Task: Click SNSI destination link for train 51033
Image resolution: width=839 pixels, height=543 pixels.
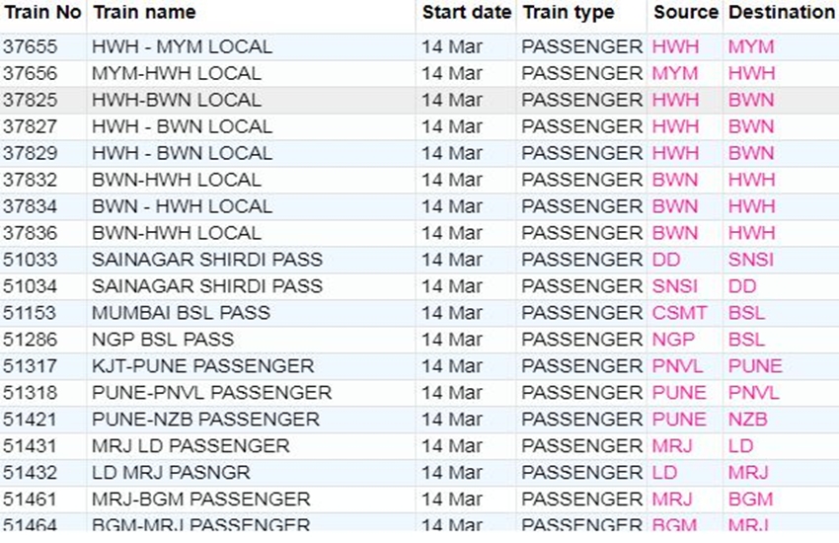Action: coord(751,261)
